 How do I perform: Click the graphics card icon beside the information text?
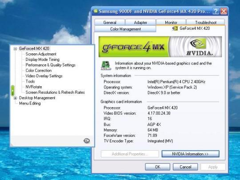pyautogui.click(x=106, y=65)
